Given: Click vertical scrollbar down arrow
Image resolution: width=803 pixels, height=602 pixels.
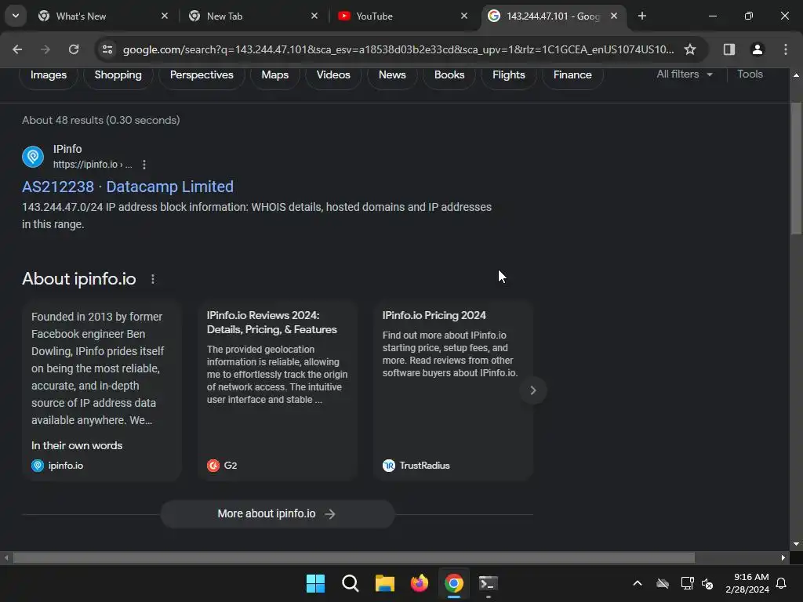Looking at the screenshot, I should click(796, 544).
